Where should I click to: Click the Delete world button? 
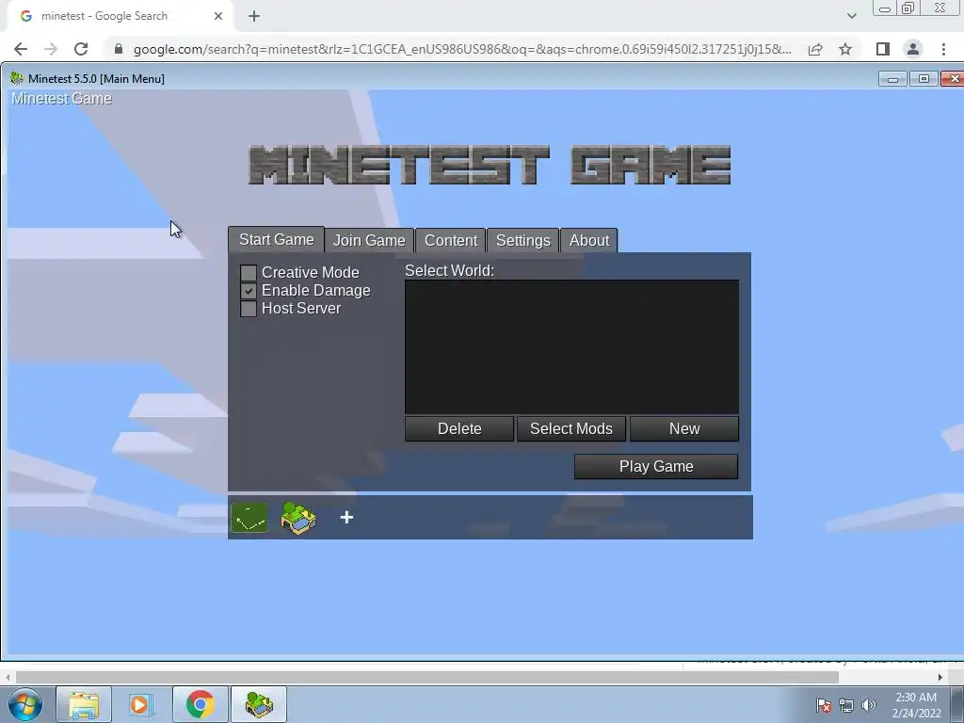click(x=459, y=428)
